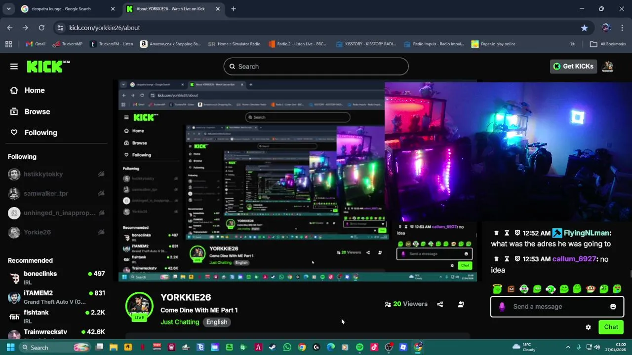Select the mushroom emote
Image resolution: width=632 pixels, height=355 pixels.
pyautogui.click(x=591, y=289)
